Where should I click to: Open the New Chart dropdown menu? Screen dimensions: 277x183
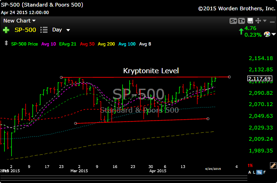tap(19, 21)
